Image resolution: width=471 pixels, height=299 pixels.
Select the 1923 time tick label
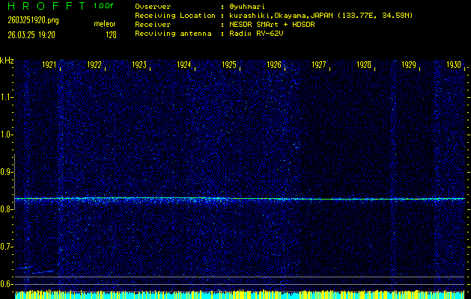tap(139, 66)
